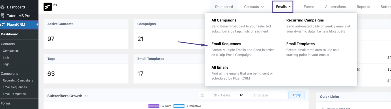Viewport: 391px width, 109px height.
Task: Click the Email Templates stat card
Action: (169, 69)
